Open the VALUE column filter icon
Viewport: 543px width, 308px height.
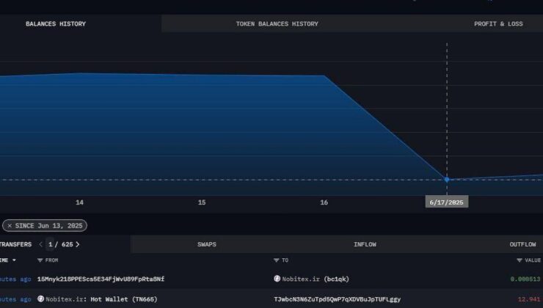[519, 260]
